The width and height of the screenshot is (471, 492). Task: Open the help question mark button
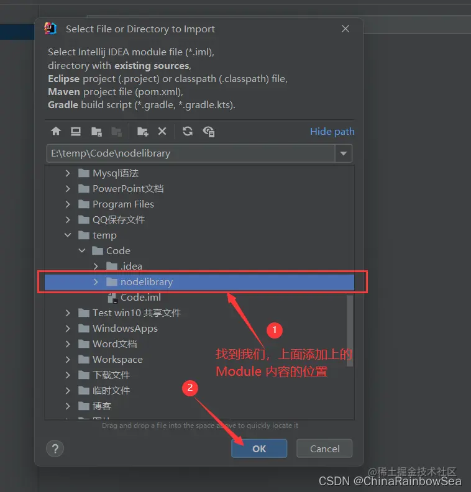point(55,449)
